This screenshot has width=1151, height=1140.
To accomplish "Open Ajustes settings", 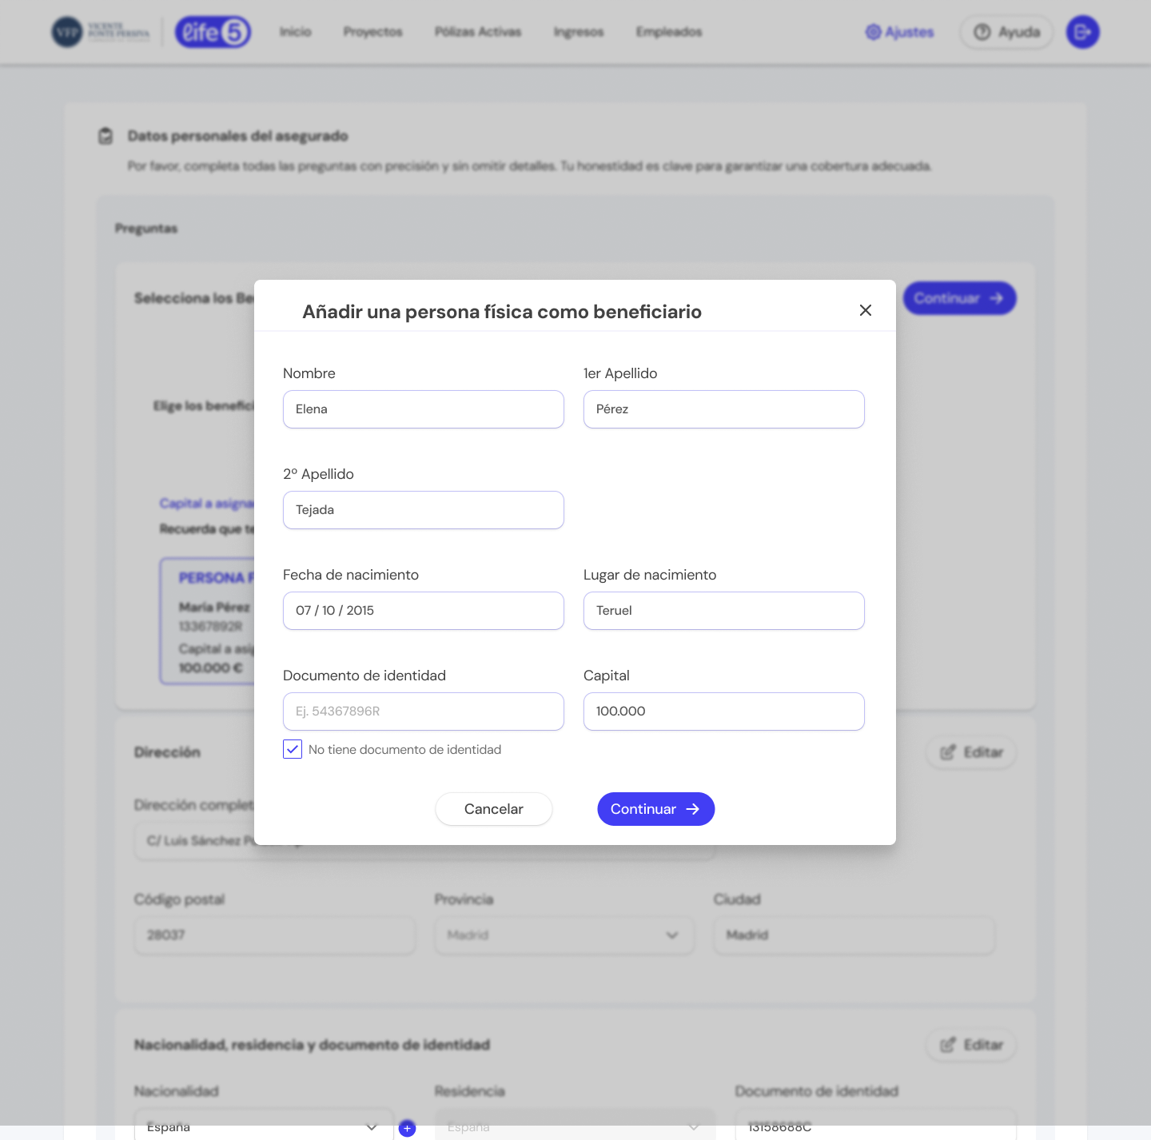I will pos(900,32).
